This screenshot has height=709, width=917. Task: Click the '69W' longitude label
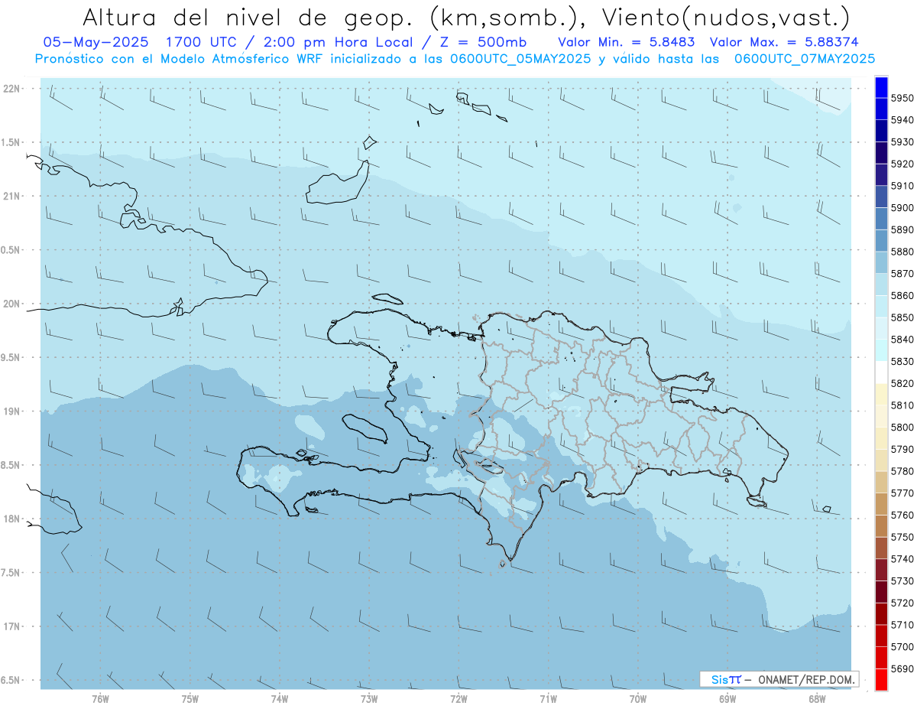[x=727, y=698]
